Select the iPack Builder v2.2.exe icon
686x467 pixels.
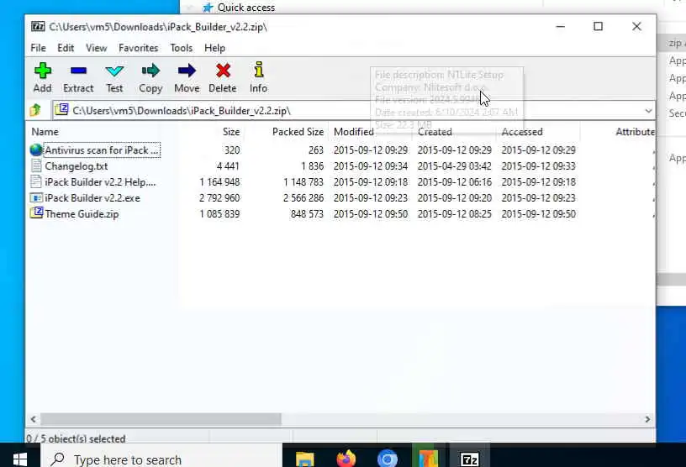[36, 197]
